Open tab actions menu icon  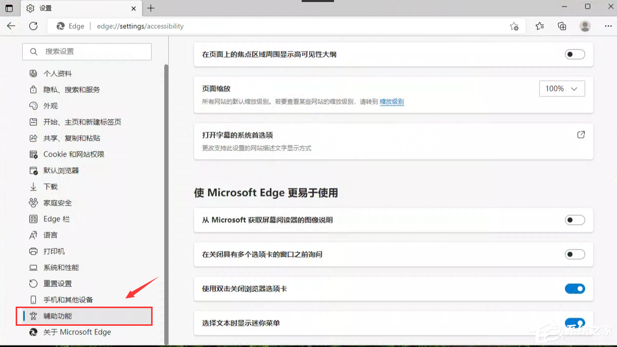[x=9, y=8]
